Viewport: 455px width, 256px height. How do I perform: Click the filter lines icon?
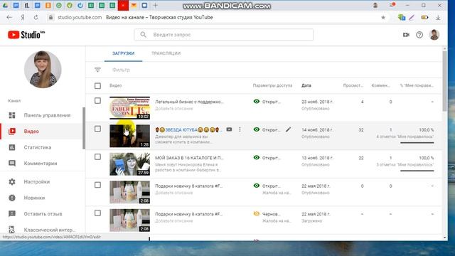click(97, 70)
